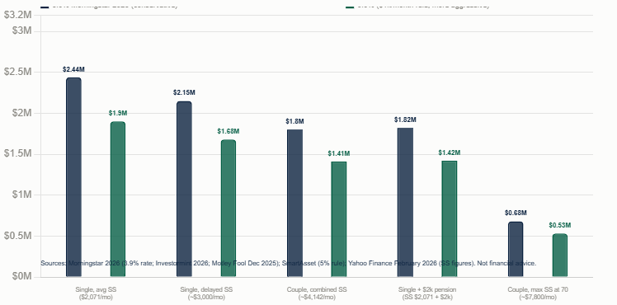617x305 pixels.
Task: Select the $1.42M data label
Action: pyautogui.click(x=450, y=152)
